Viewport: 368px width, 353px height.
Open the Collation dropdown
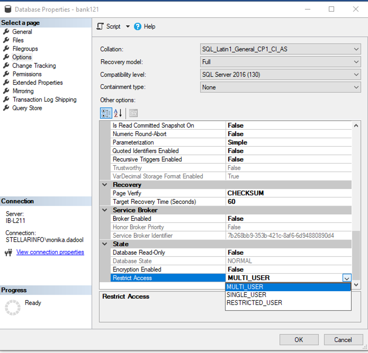point(280,49)
